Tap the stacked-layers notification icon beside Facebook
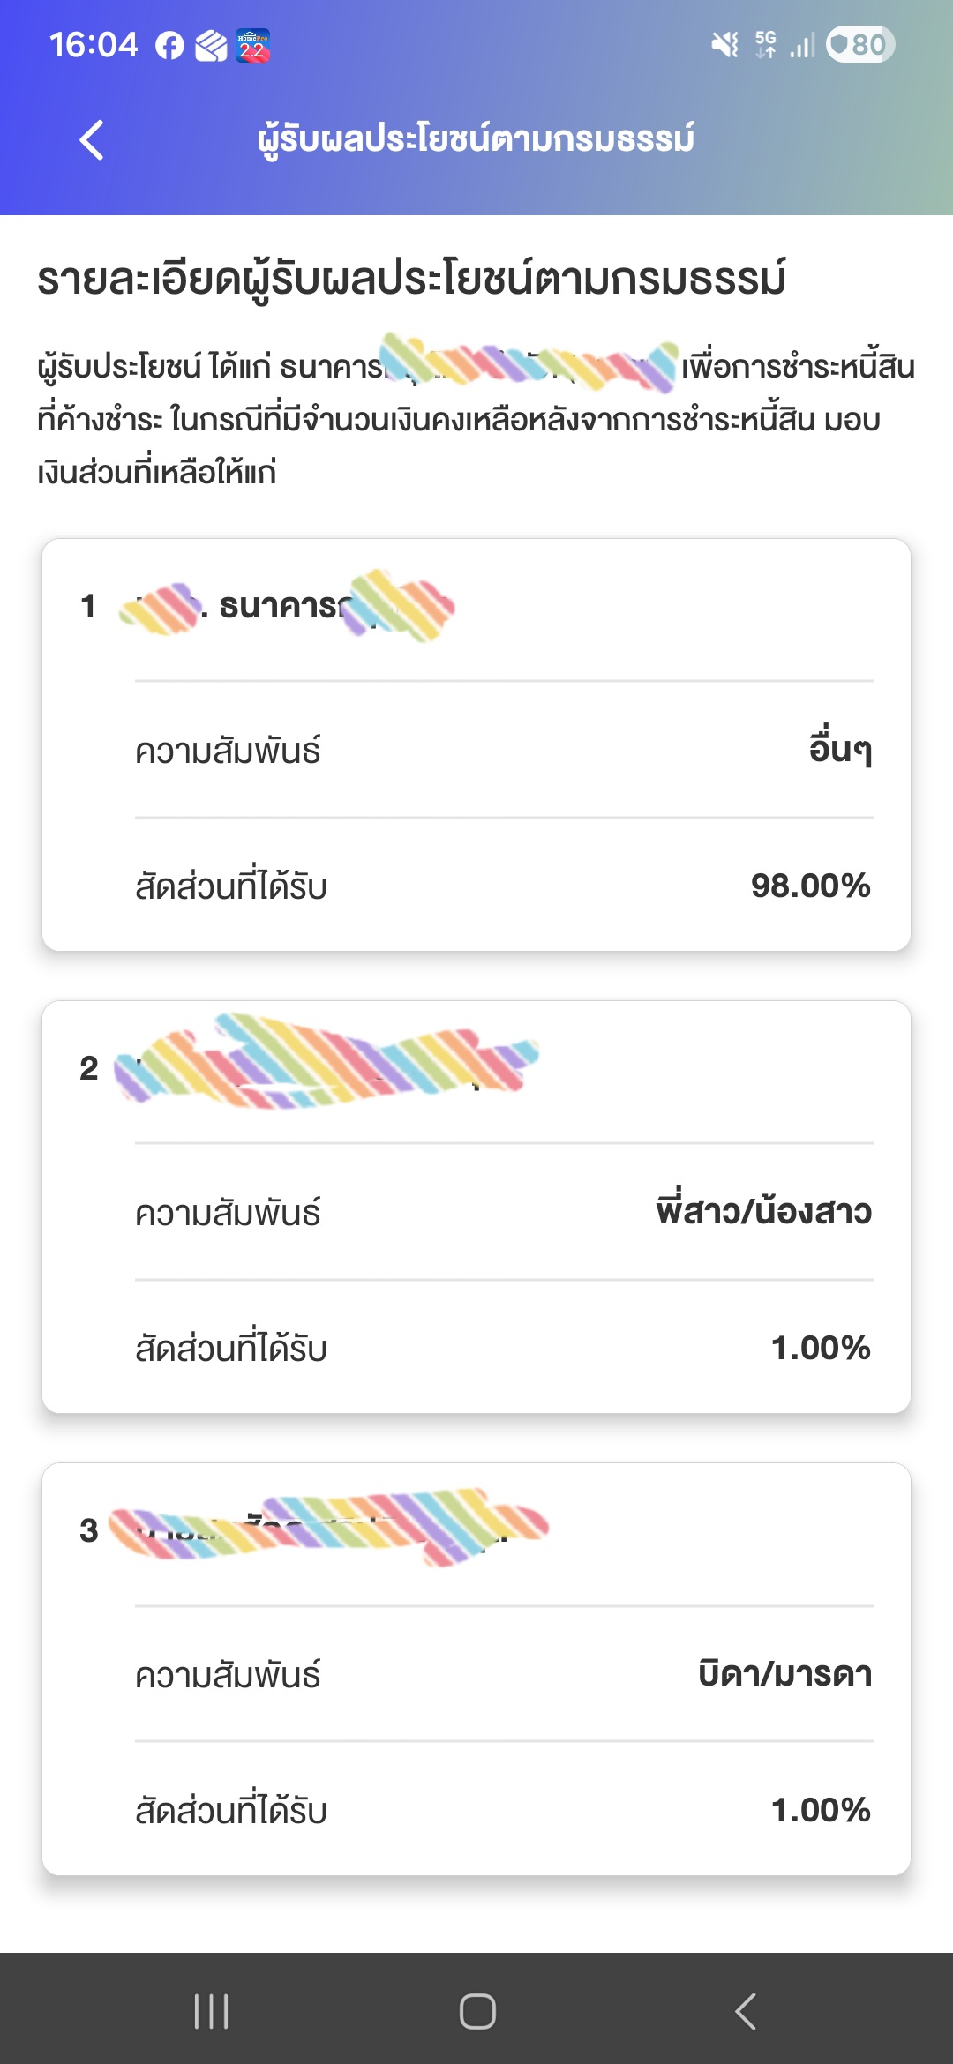Image resolution: width=953 pixels, height=2064 pixels. (x=211, y=45)
